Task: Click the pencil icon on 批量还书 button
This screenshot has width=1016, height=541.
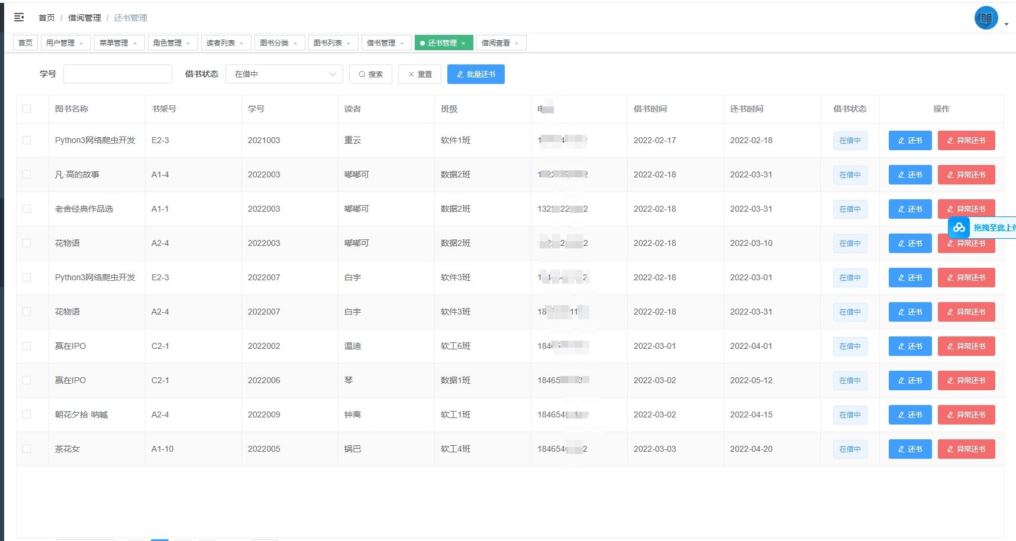Action: click(460, 74)
